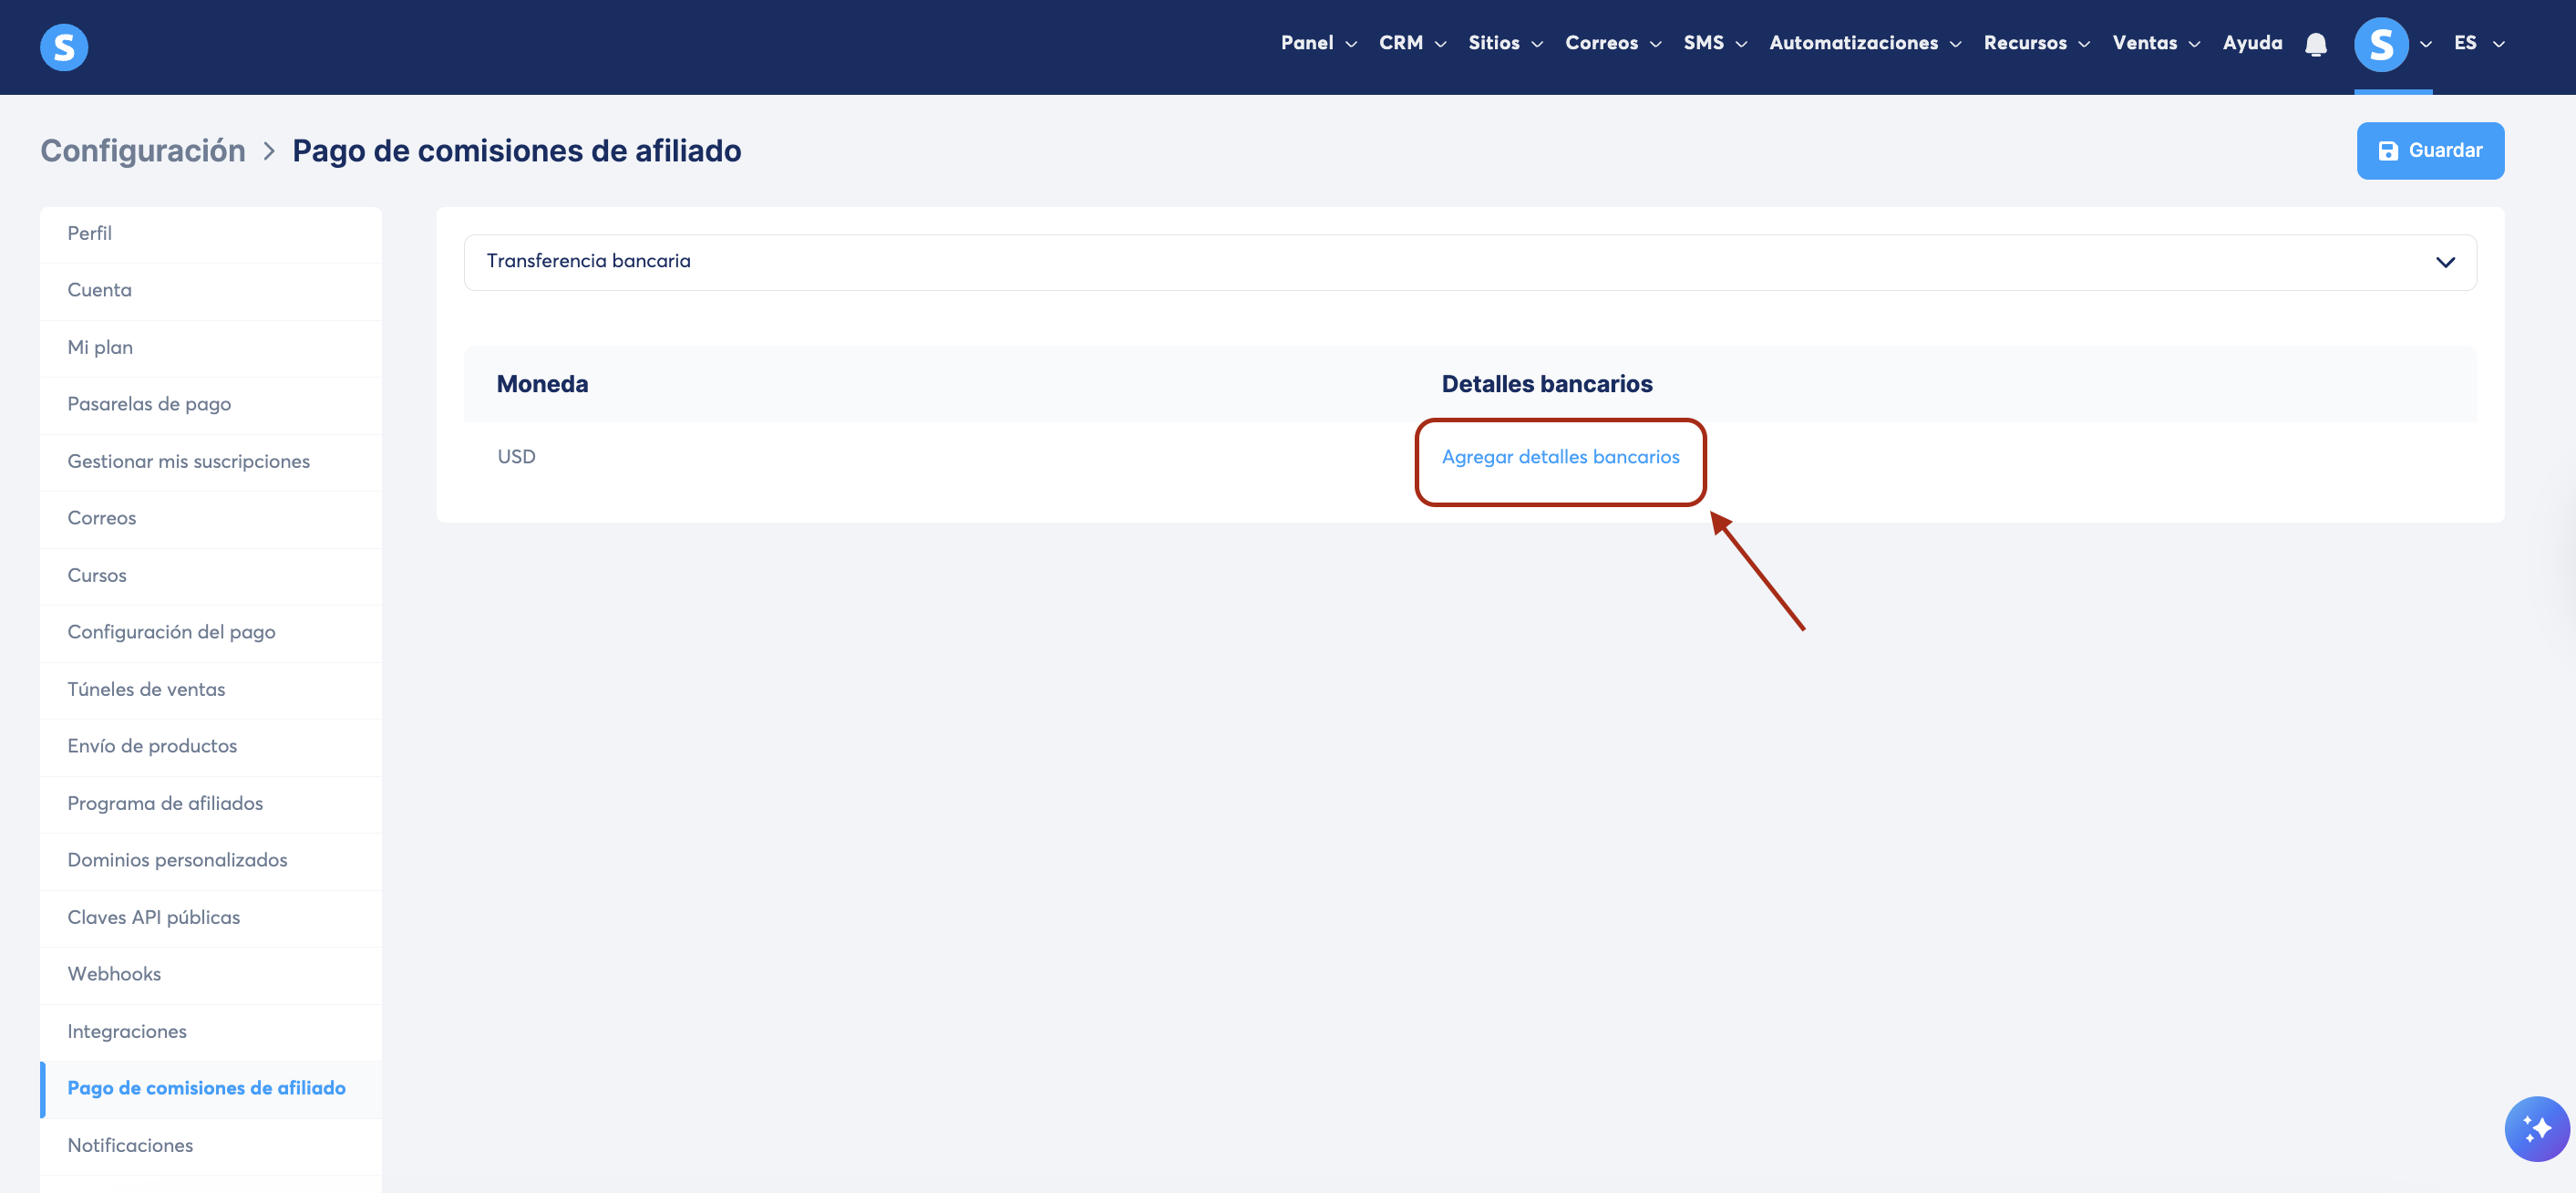Open Pasarelas de pago settings
Viewport: 2576px width, 1193px height.
pyautogui.click(x=149, y=404)
